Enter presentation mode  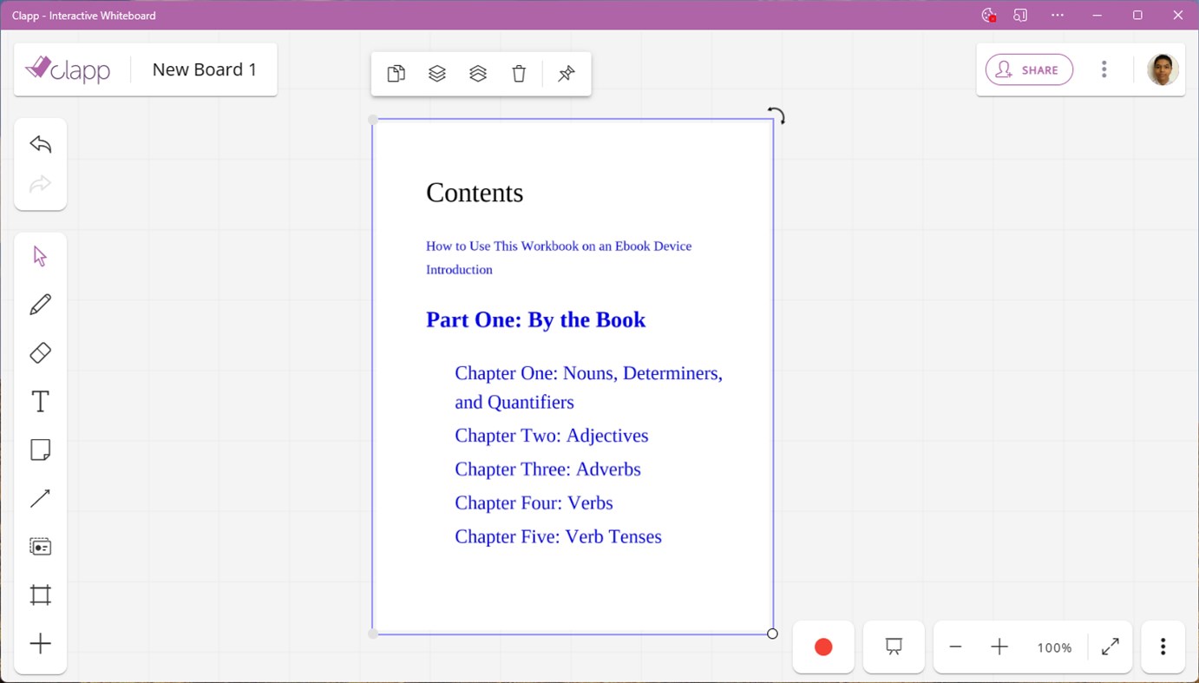(893, 647)
